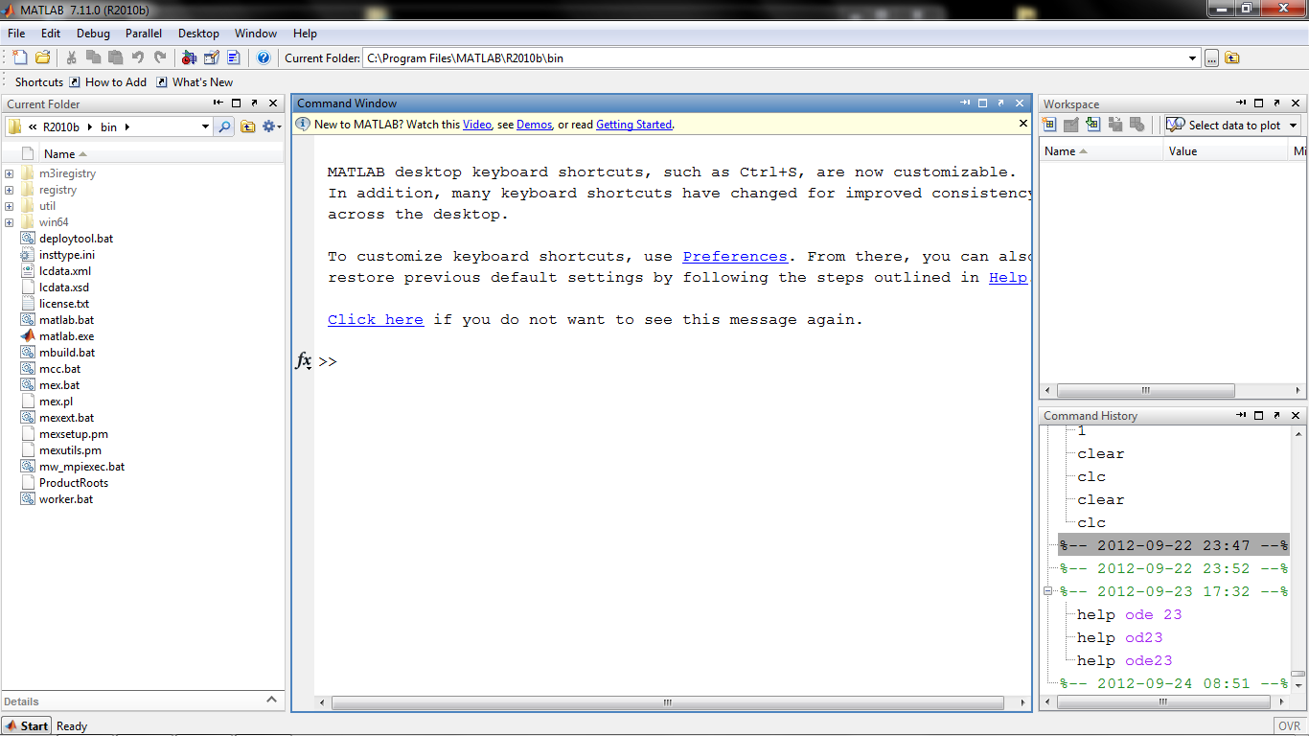Viewport: 1309px width, 736px height.
Task: Delete variable icon in Workspace toolbar
Action: coord(1137,125)
